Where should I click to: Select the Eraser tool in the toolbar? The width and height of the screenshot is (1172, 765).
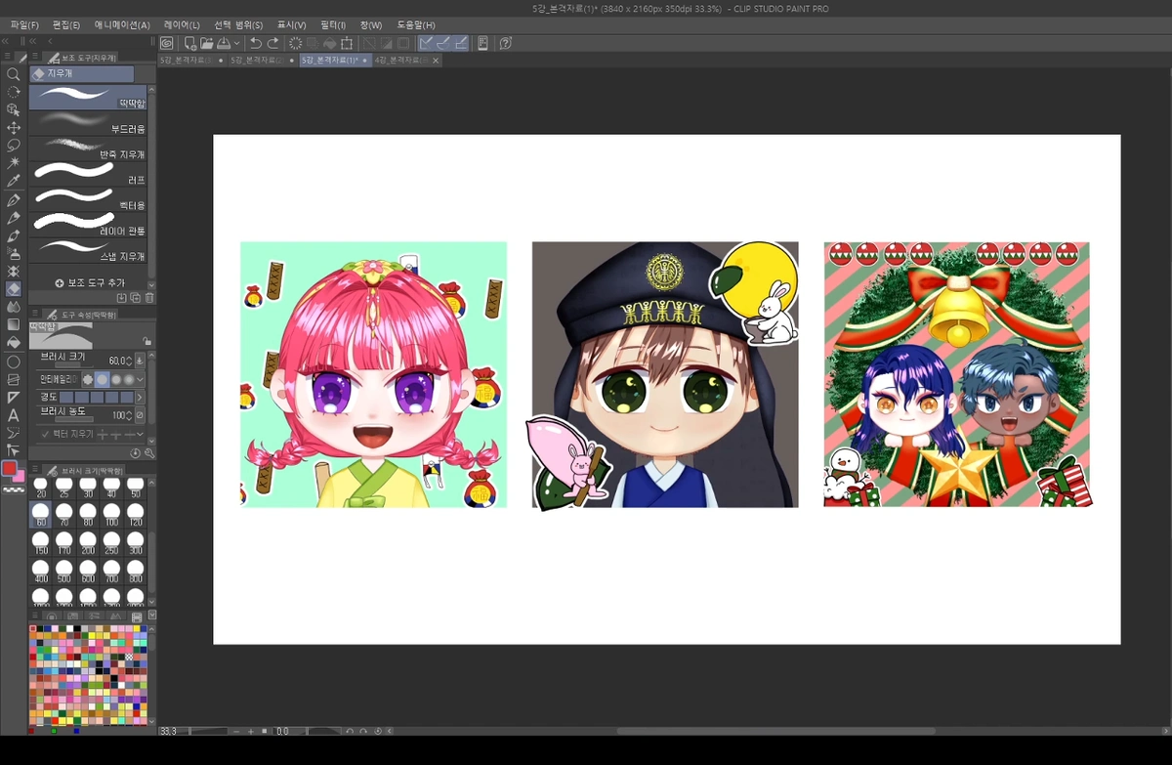click(x=14, y=288)
